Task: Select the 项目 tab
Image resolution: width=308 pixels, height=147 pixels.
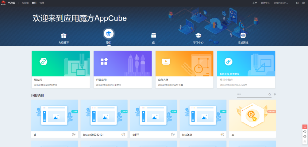Action: click(x=109, y=37)
